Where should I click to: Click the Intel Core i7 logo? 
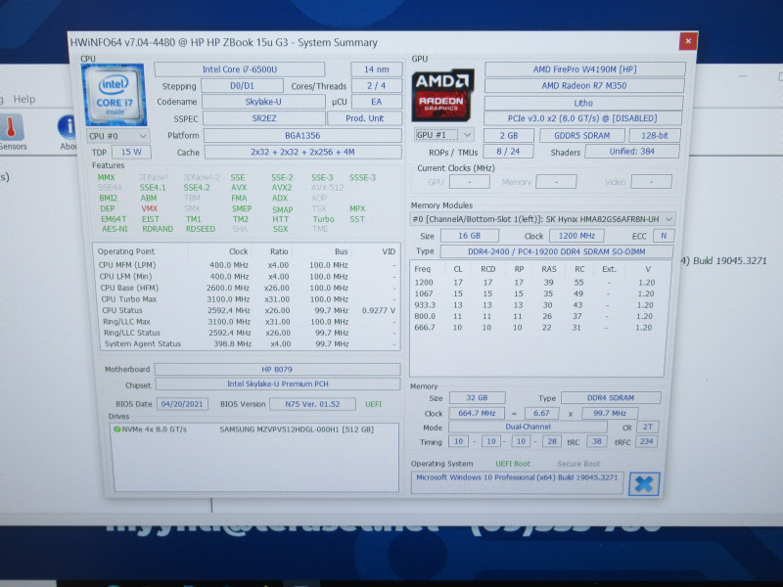[x=115, y=94]
